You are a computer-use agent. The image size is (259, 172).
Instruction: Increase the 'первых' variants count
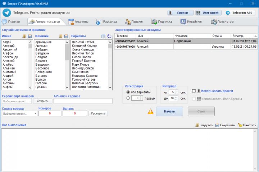[x=141, y=97]
